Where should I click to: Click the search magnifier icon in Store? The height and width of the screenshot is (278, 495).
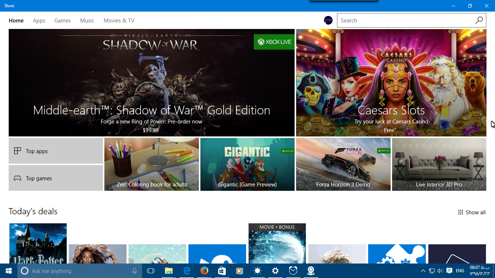[x=479, y=20]
